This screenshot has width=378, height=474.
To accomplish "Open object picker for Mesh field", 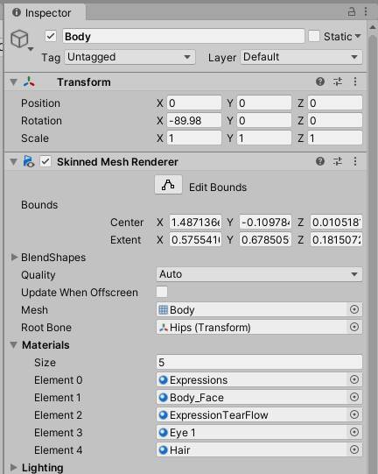I will point(354,309).
